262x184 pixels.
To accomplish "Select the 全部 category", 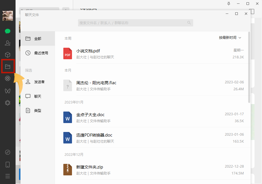I will tap(38, 39).
